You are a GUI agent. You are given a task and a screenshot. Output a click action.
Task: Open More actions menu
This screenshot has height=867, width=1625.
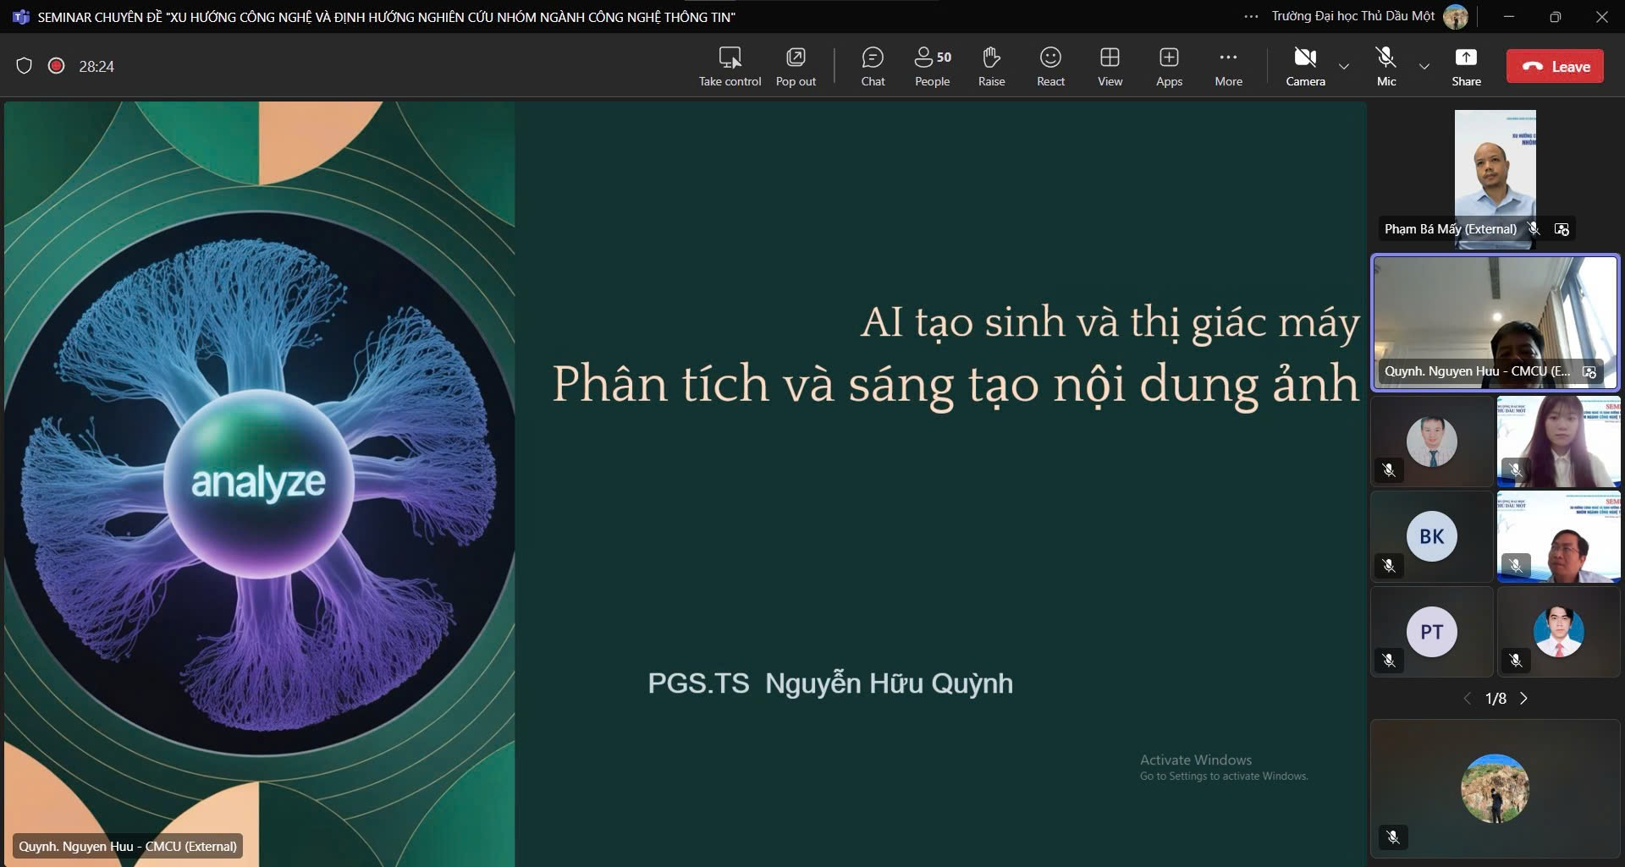1228,67
